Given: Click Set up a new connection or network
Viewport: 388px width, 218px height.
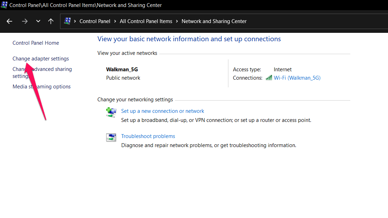Looking at the screenshot, I should click(162, 111).
